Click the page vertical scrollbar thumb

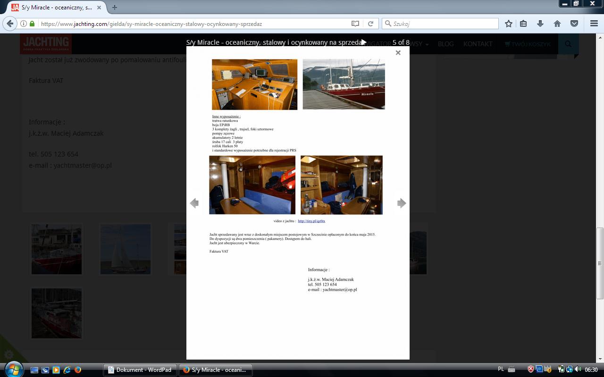tap(600, 263)
